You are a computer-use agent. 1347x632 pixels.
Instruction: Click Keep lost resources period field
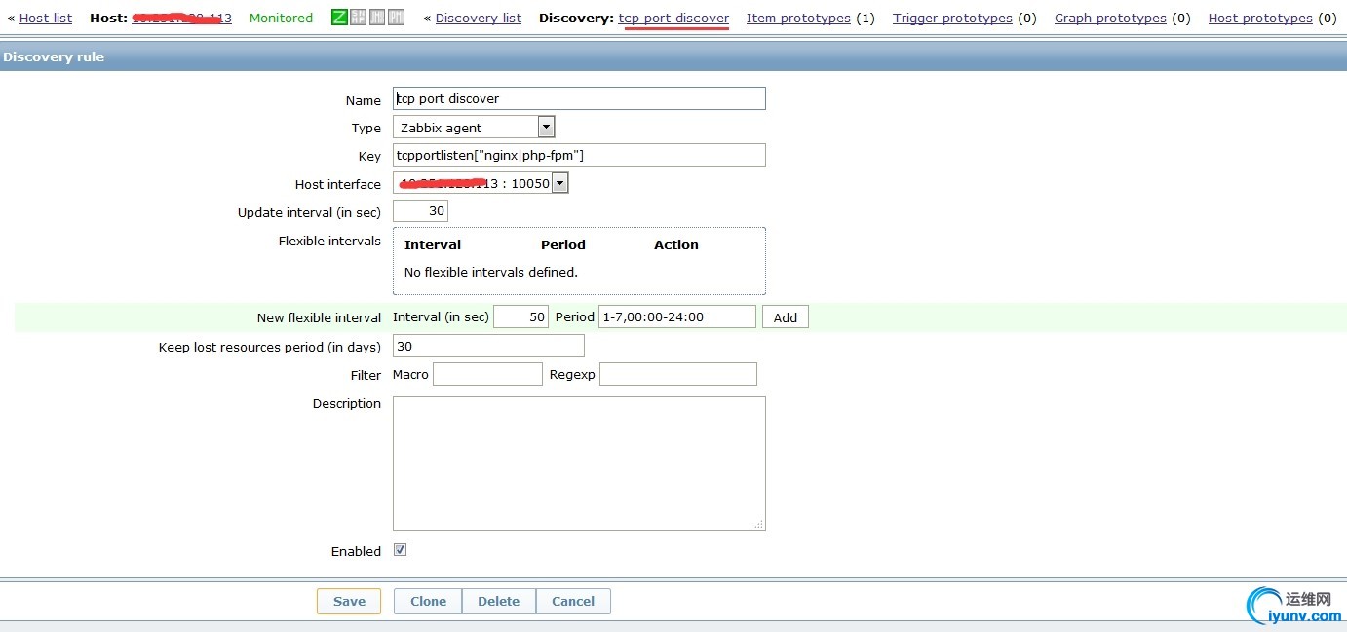click(488, 346)
